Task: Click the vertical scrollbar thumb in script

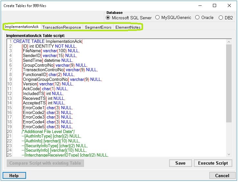Action: 229,83
